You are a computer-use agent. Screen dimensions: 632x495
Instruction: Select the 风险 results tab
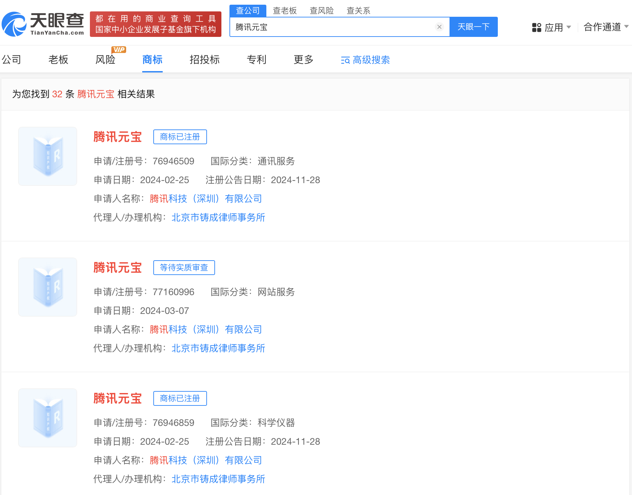click(105, 60)
